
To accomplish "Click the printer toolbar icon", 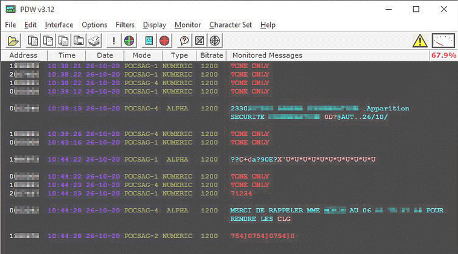I will 94,40.
